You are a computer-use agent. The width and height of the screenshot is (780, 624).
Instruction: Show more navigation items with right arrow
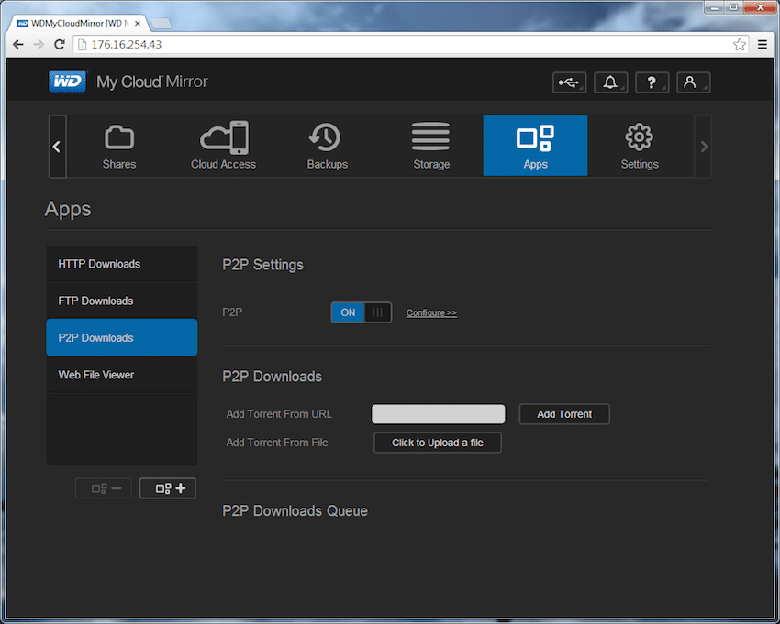704,147
